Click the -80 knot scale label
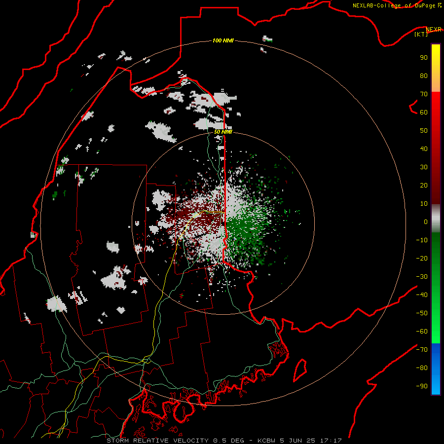 (422, 368)
